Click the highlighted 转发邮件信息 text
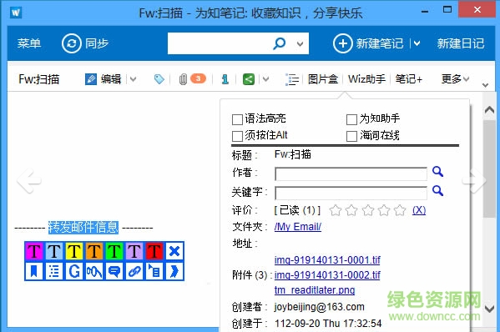Image resolution: width=500 pixels, height=332 pixels. [x=83, y=228]
